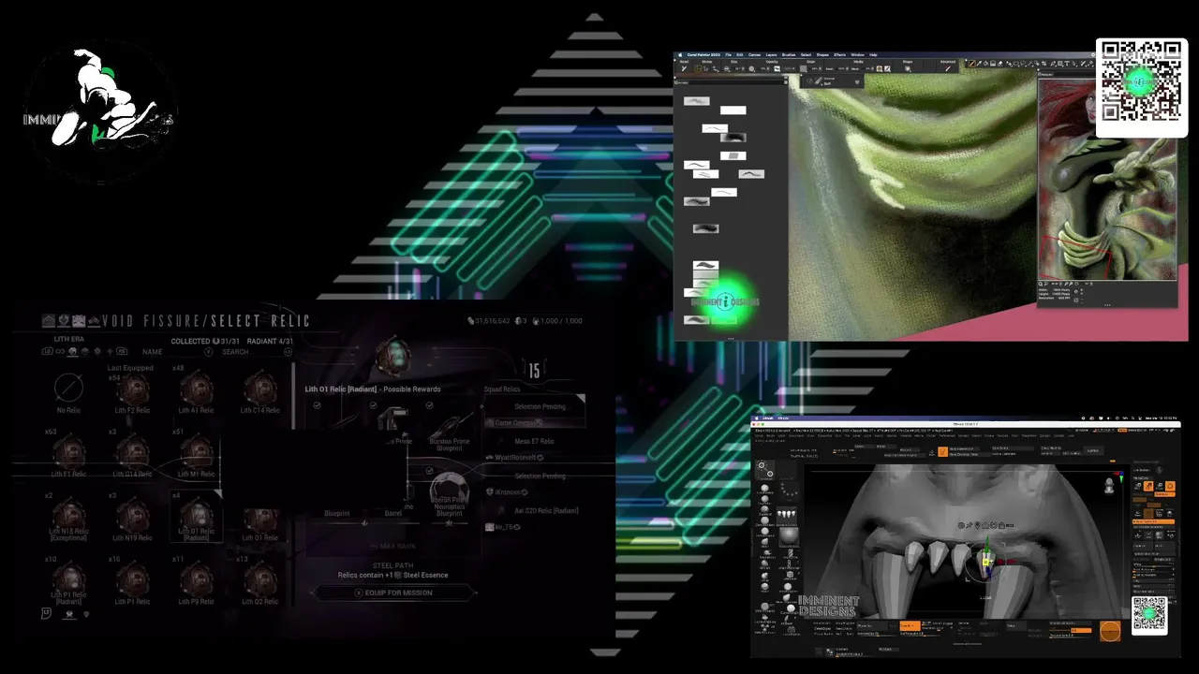
Task: Select the top brush stroke variant in Painter
Action: (696, 101)
